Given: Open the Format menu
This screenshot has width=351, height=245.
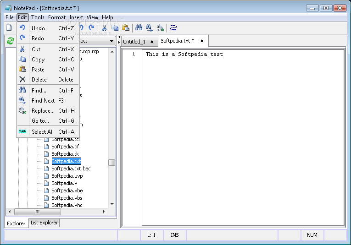Looking at the screenshot, I should tap(57, 17).
